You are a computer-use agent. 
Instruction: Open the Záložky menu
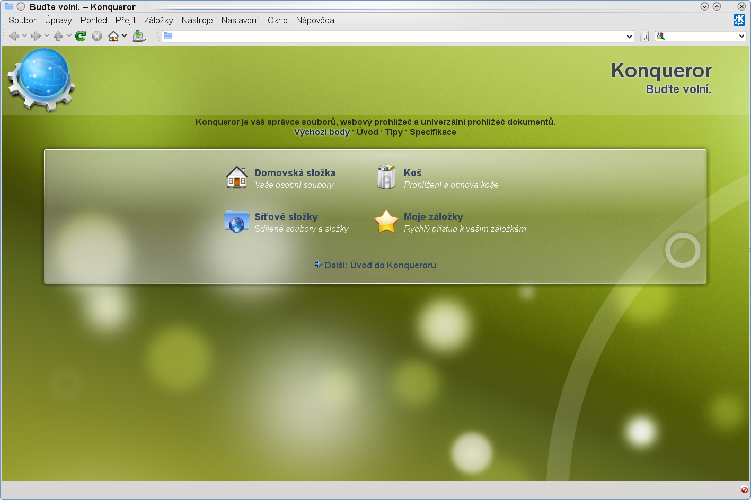pos(158,20)
